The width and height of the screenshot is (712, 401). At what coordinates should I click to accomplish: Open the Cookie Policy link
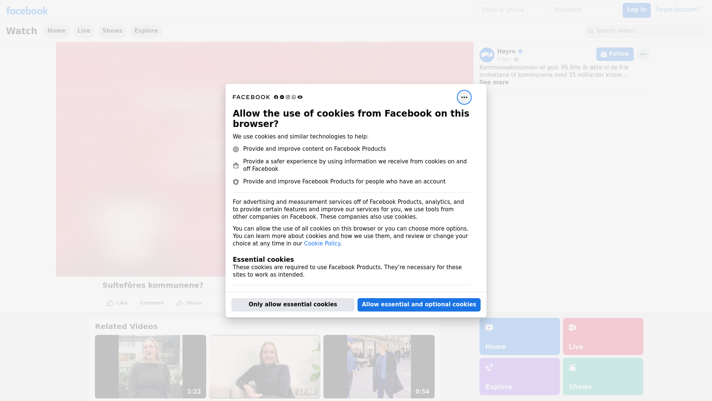322,244
